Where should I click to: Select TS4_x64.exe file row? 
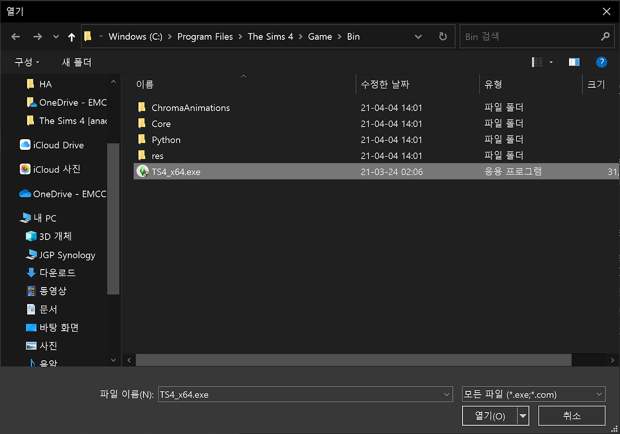click(375, 172)
